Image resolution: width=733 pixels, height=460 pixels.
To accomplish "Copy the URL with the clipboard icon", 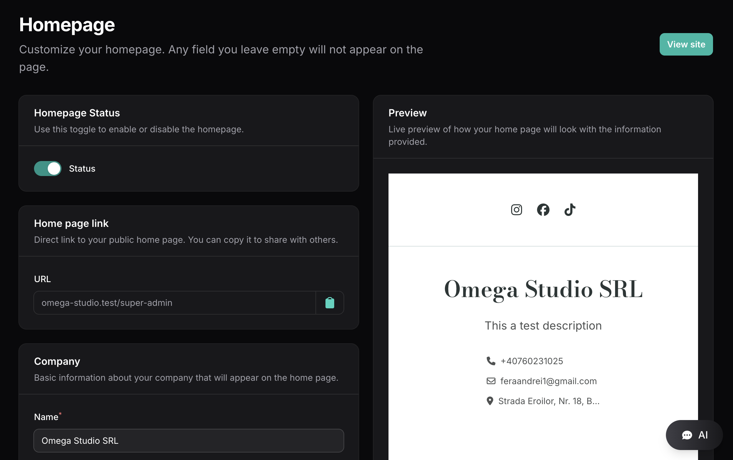I will [x=330, y=303].
